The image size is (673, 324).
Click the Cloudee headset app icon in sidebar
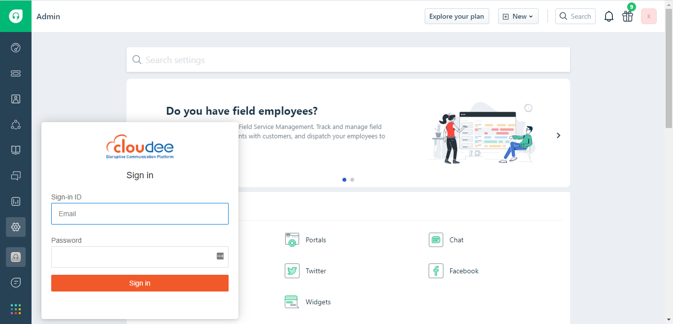16,257
